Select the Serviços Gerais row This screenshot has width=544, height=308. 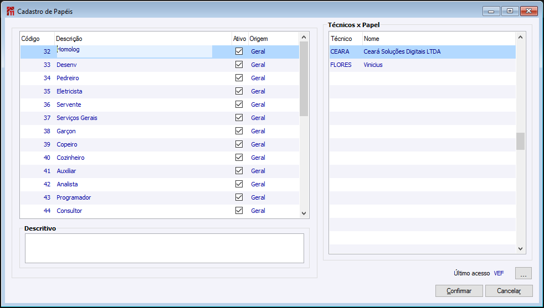coord(160,118)
